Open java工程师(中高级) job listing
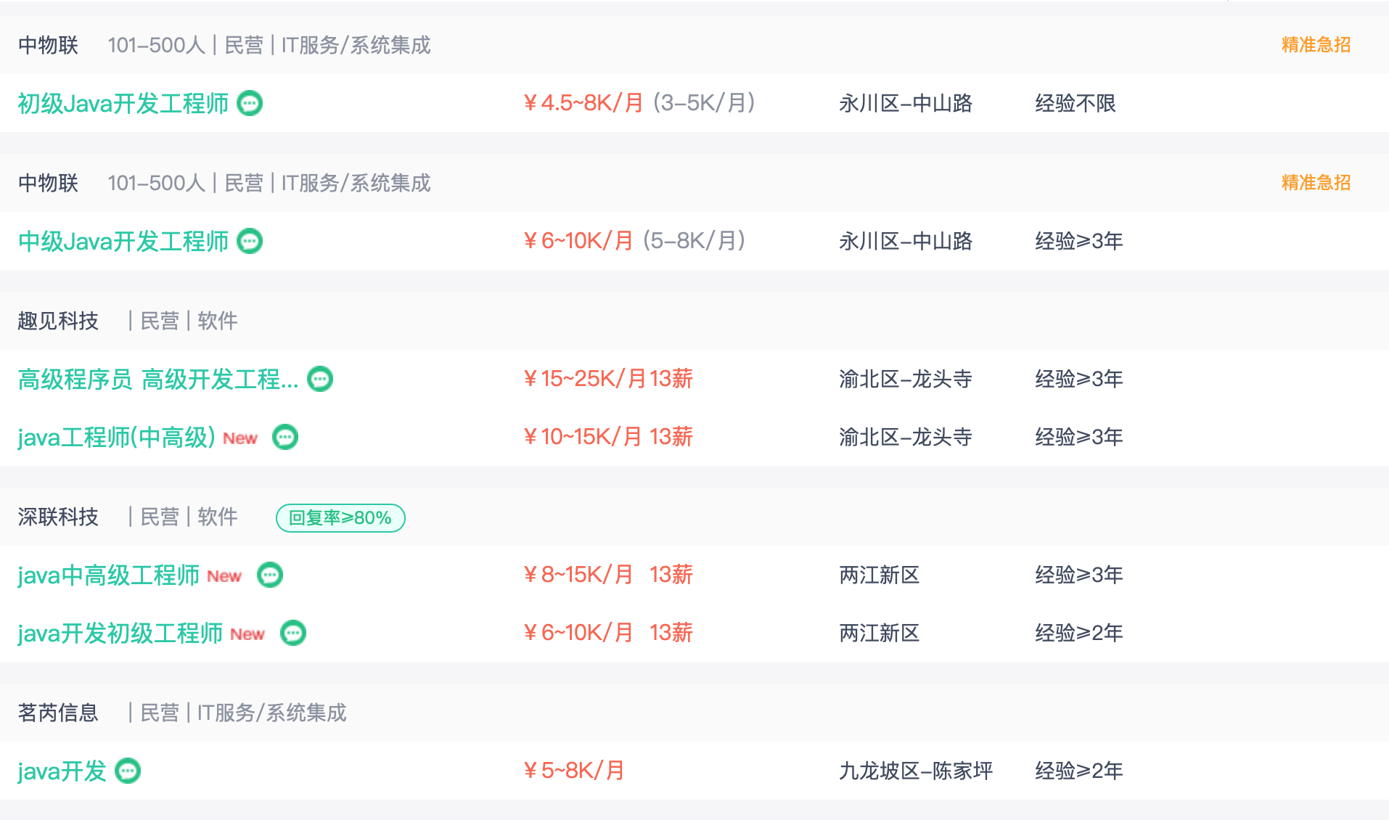1389x820 pixels. pyautogui.click(x=116, y=437)
